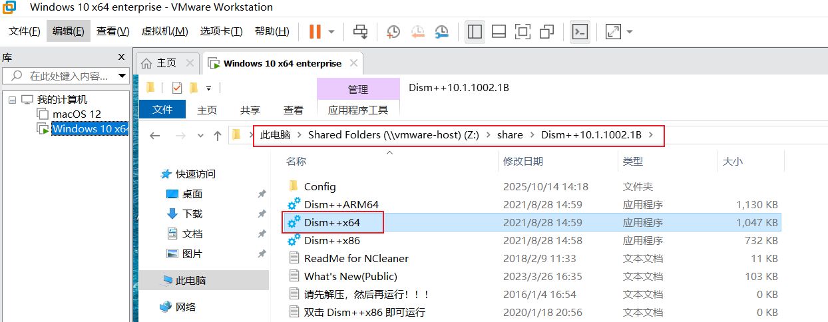
Task: Click the blue 文件 ribbon button
Action: tap(162, 110)
